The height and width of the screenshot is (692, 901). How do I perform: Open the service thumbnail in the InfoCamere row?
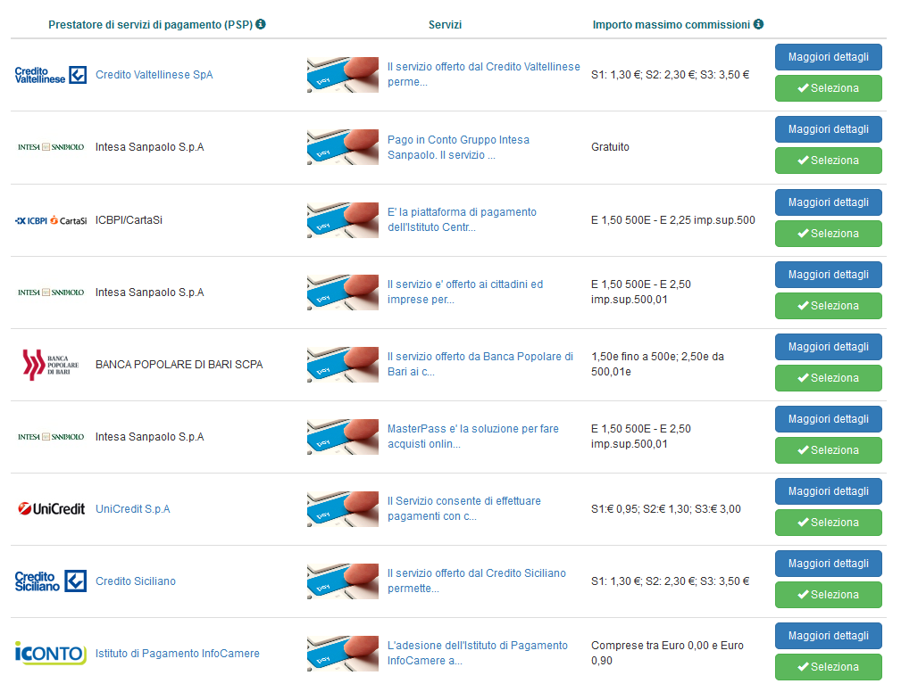point(343,654)
